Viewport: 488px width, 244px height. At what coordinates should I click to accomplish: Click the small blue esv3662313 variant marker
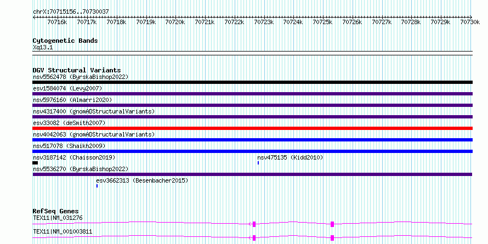[97, 186]
